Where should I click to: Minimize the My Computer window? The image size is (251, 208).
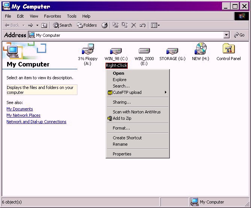(226, 6)
